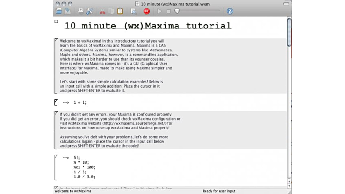Click the red Interrupt calculation icon

point(146,11)
